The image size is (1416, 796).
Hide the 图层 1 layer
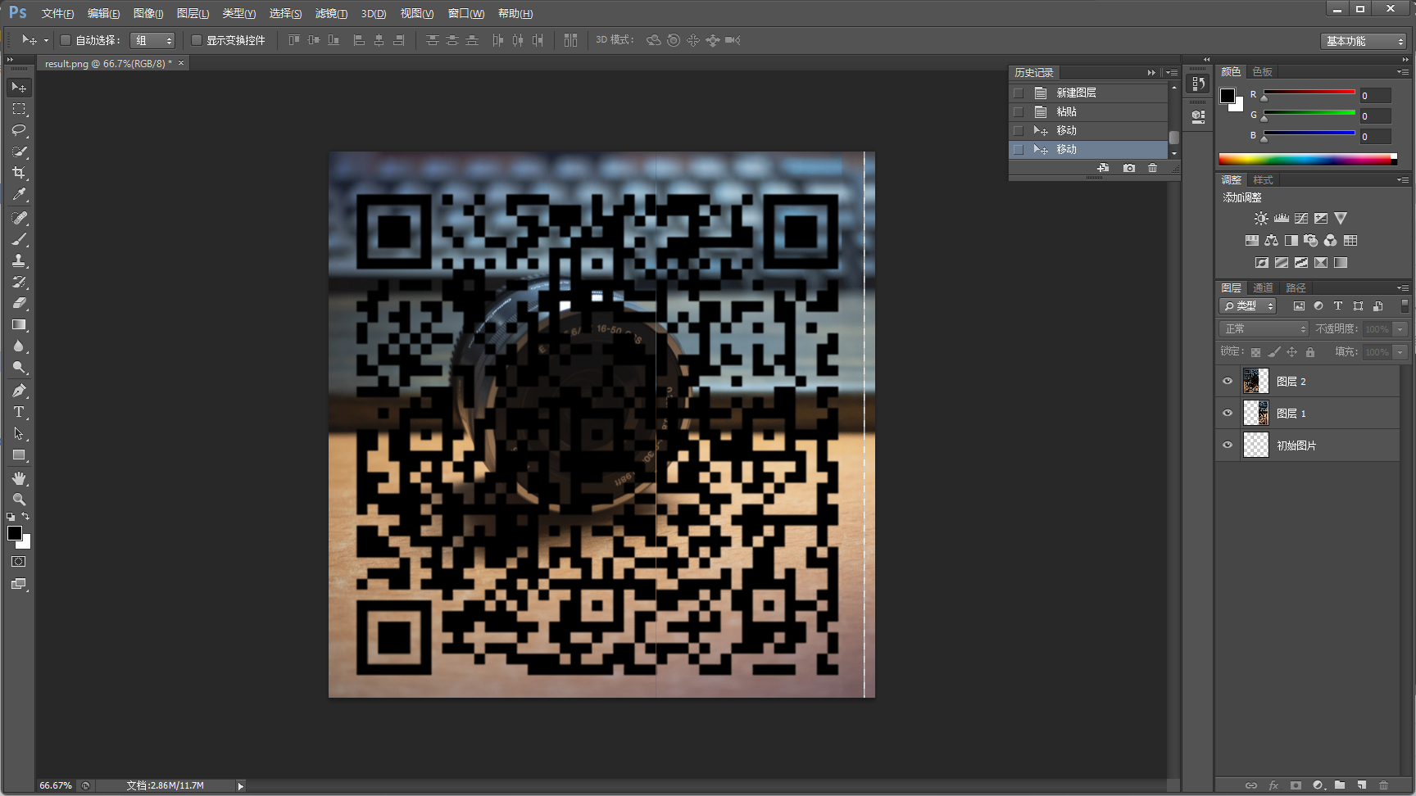1228,413
